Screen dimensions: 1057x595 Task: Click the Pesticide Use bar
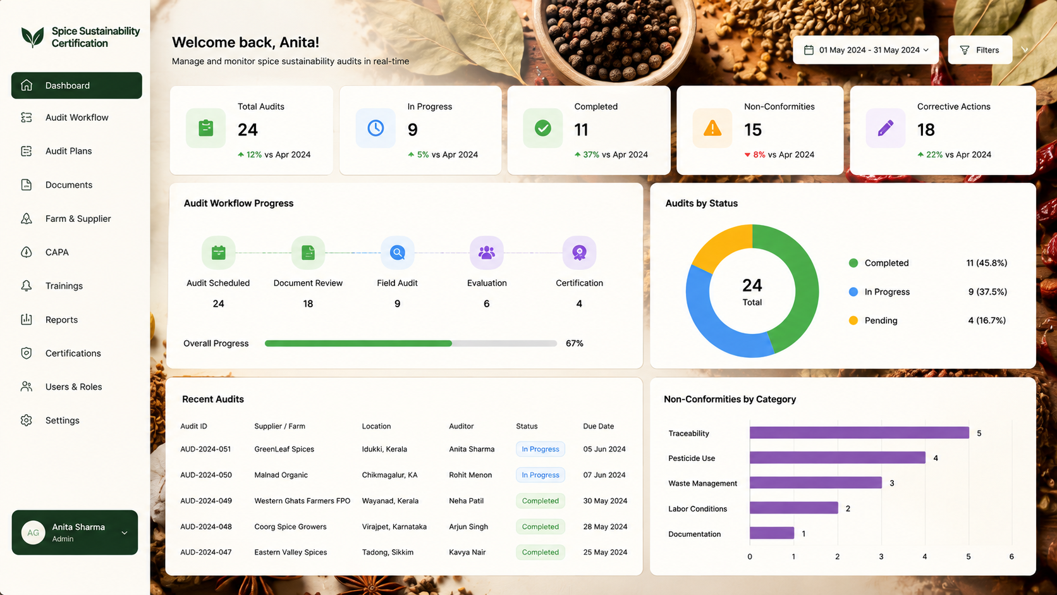(x=838, y=458)
